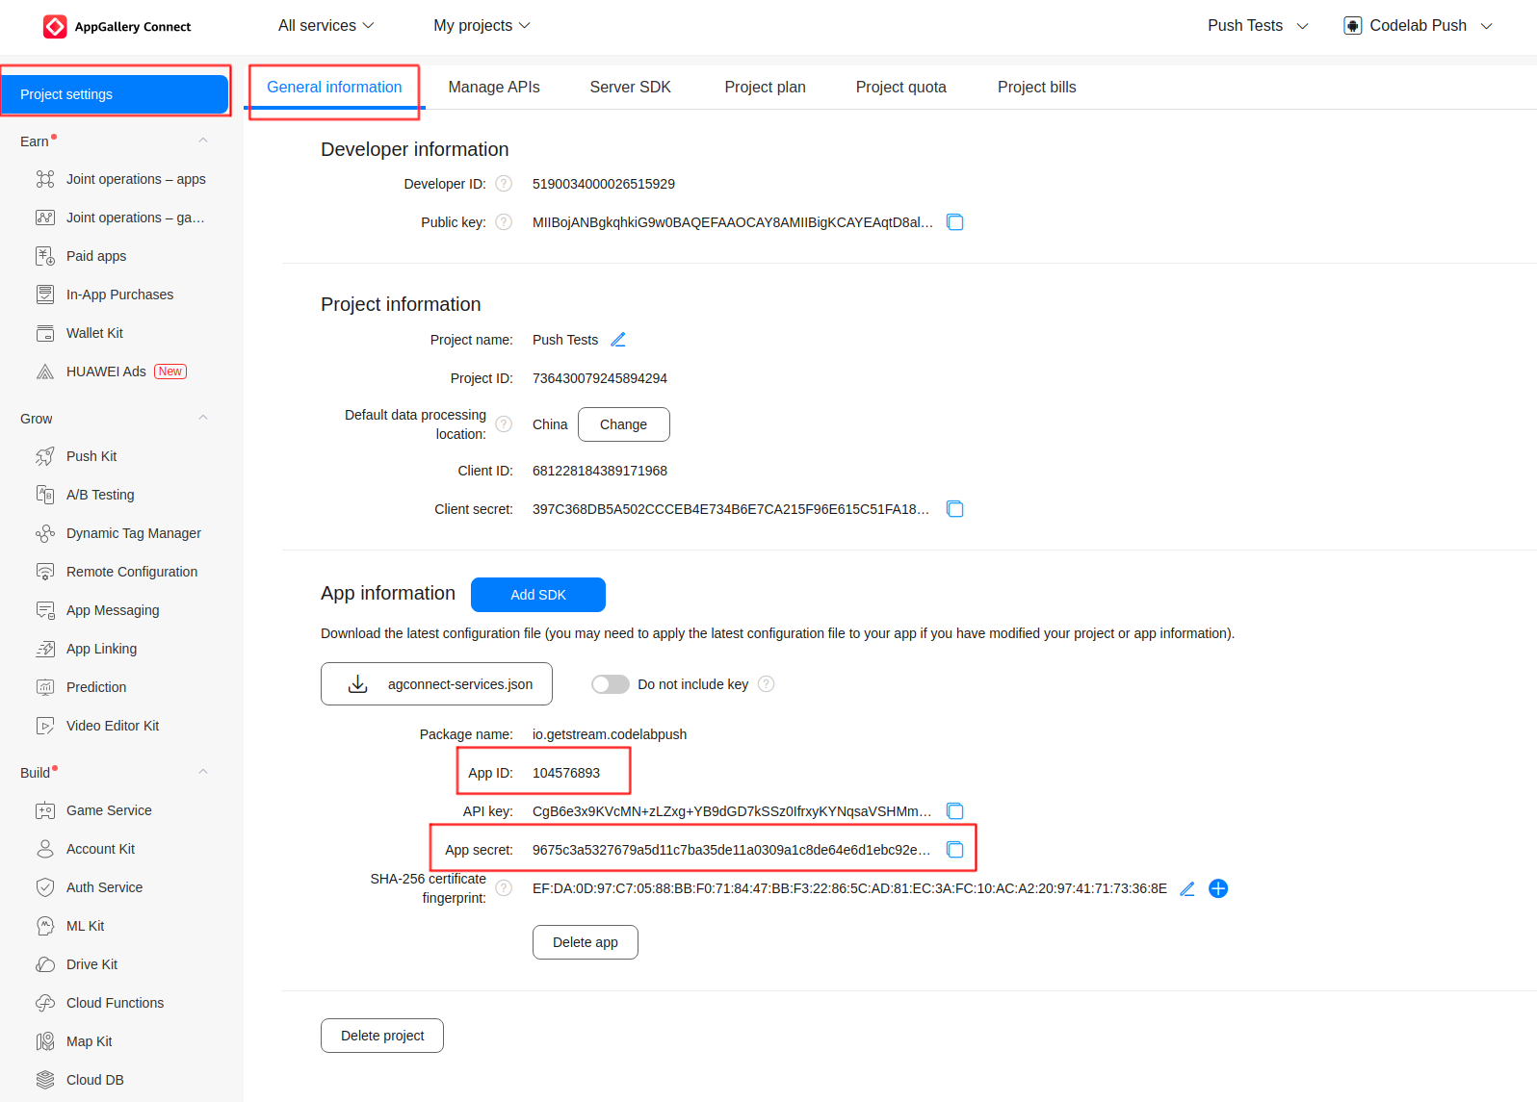
Task: Open the Push Tests project dropdown
Action: [1258, 26]
